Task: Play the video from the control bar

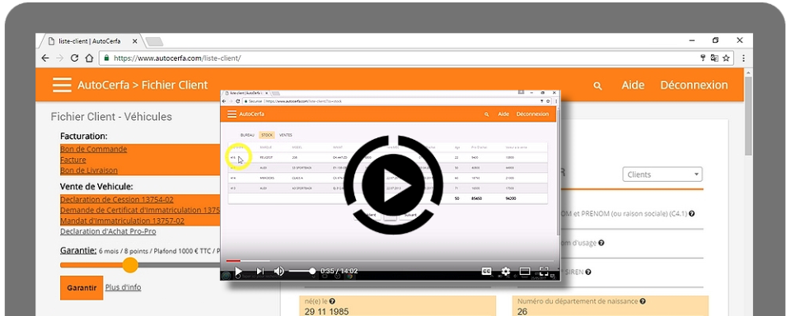Action: tap(239, 271)
